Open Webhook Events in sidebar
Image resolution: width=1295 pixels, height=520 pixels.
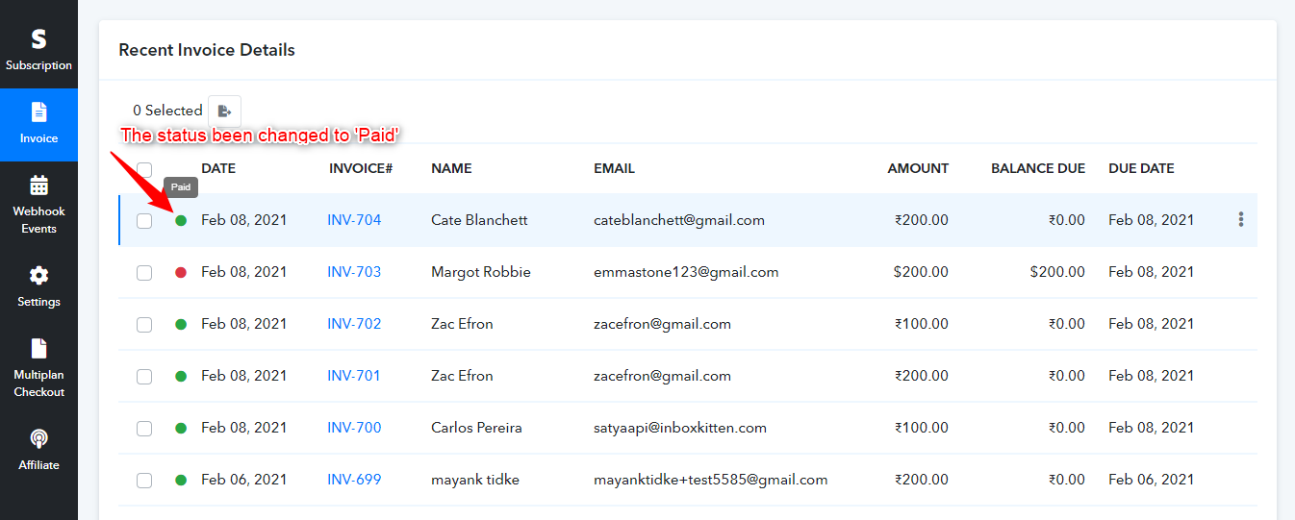pos(38,204)
